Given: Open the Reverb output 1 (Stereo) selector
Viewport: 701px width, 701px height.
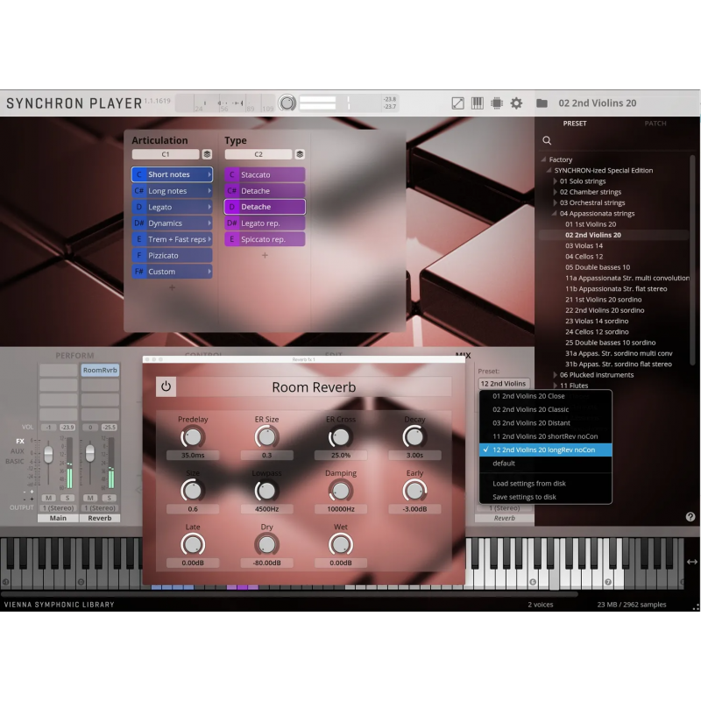Looking at the screenshot, I should 99,507.
